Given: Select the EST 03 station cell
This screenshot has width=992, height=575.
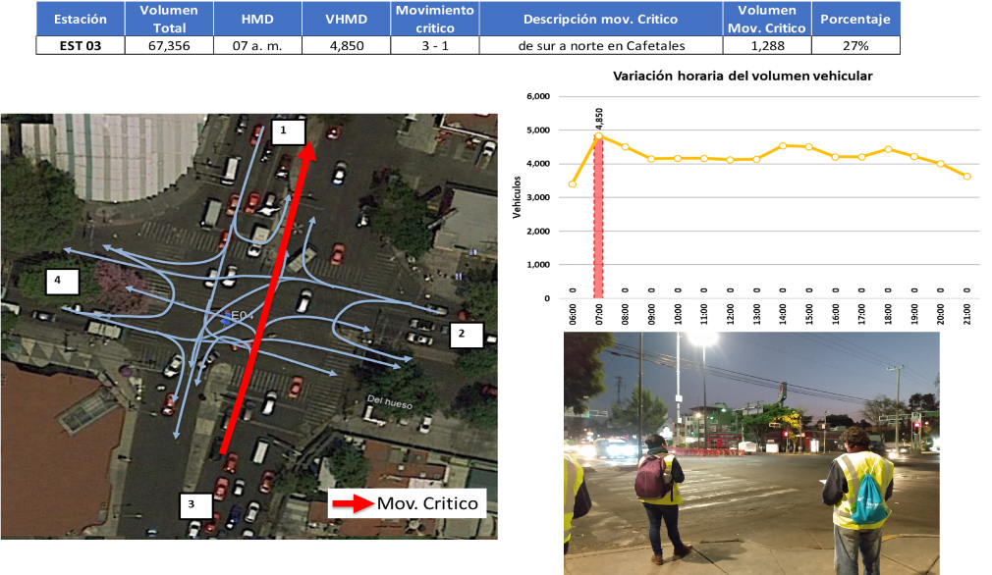Looking at the screenshot, I should click(81, 45).
